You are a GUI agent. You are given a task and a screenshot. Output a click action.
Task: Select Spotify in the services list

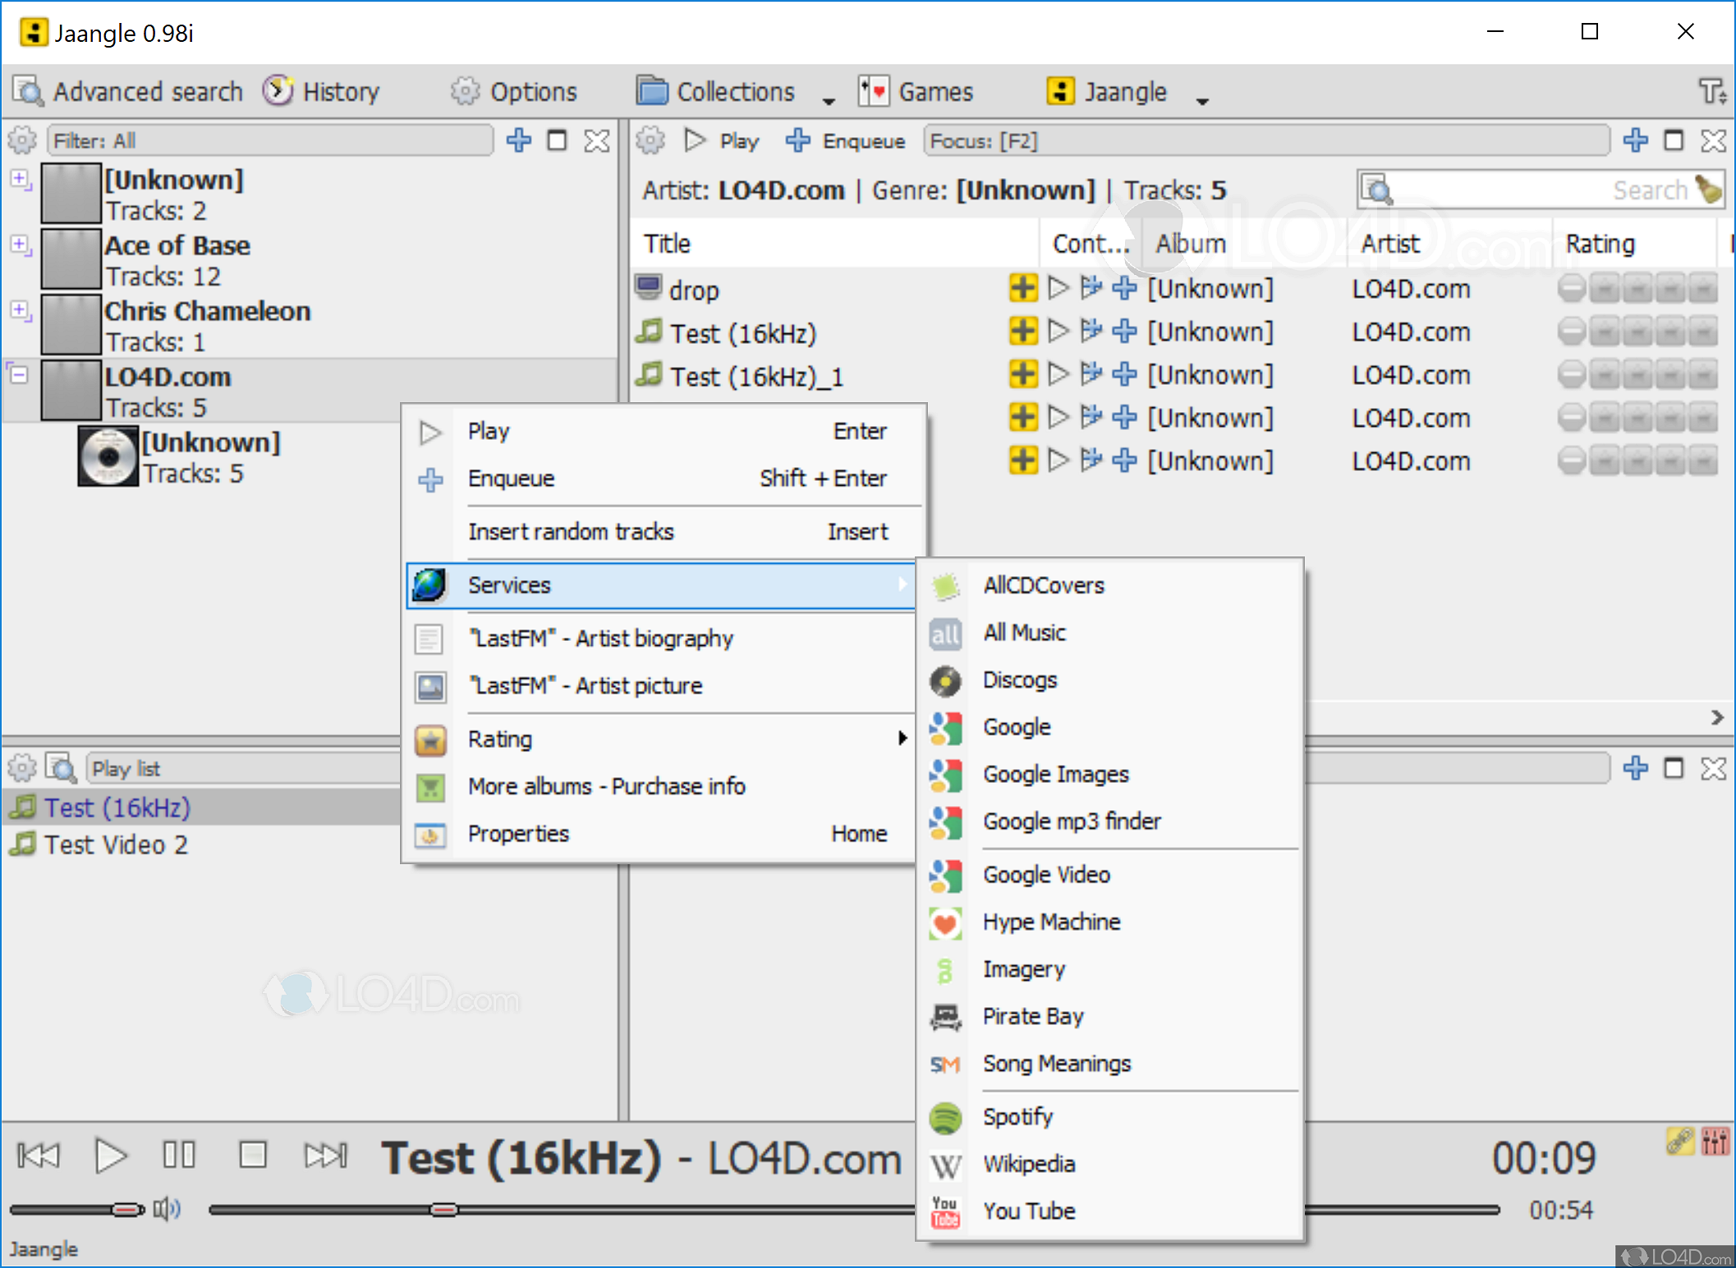click(x=1017, y=1116)
